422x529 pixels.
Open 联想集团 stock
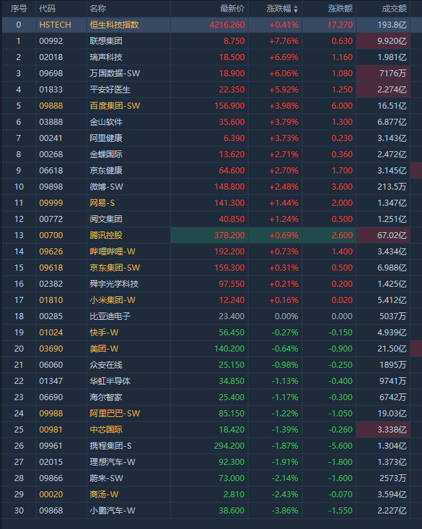(x=106, y=40)
